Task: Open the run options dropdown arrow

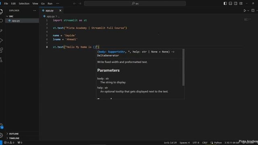Action: pyautogui.click(x=248, y=10)
